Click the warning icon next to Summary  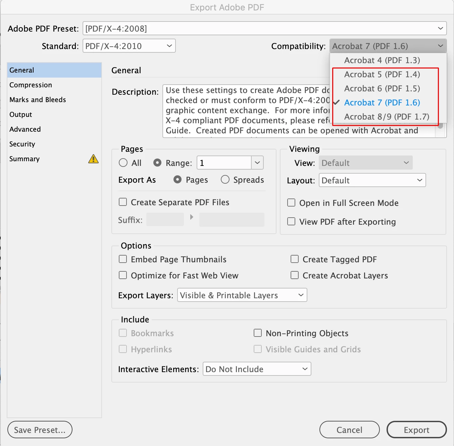[93, 159]
